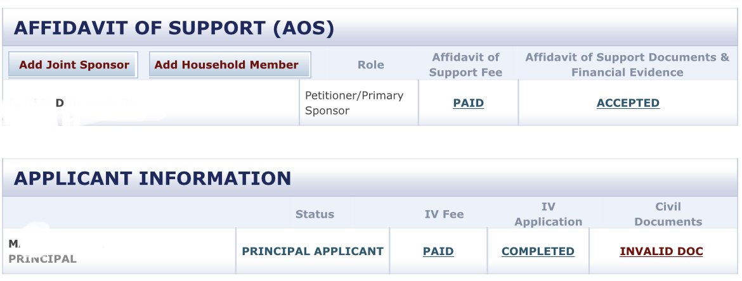Select the Petitioner/Primary Sponsor role cell

(x=354, y=103)
